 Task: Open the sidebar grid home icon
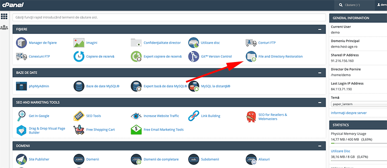pos(4,16)
